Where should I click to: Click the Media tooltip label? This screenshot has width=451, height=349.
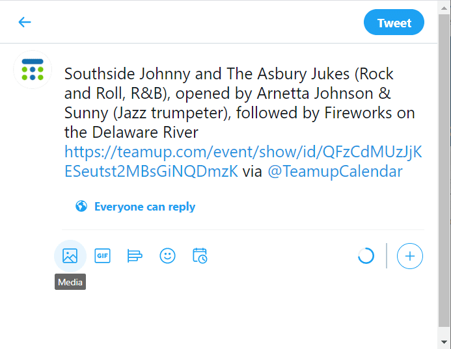pyautogui.click(x=70, y=283)
